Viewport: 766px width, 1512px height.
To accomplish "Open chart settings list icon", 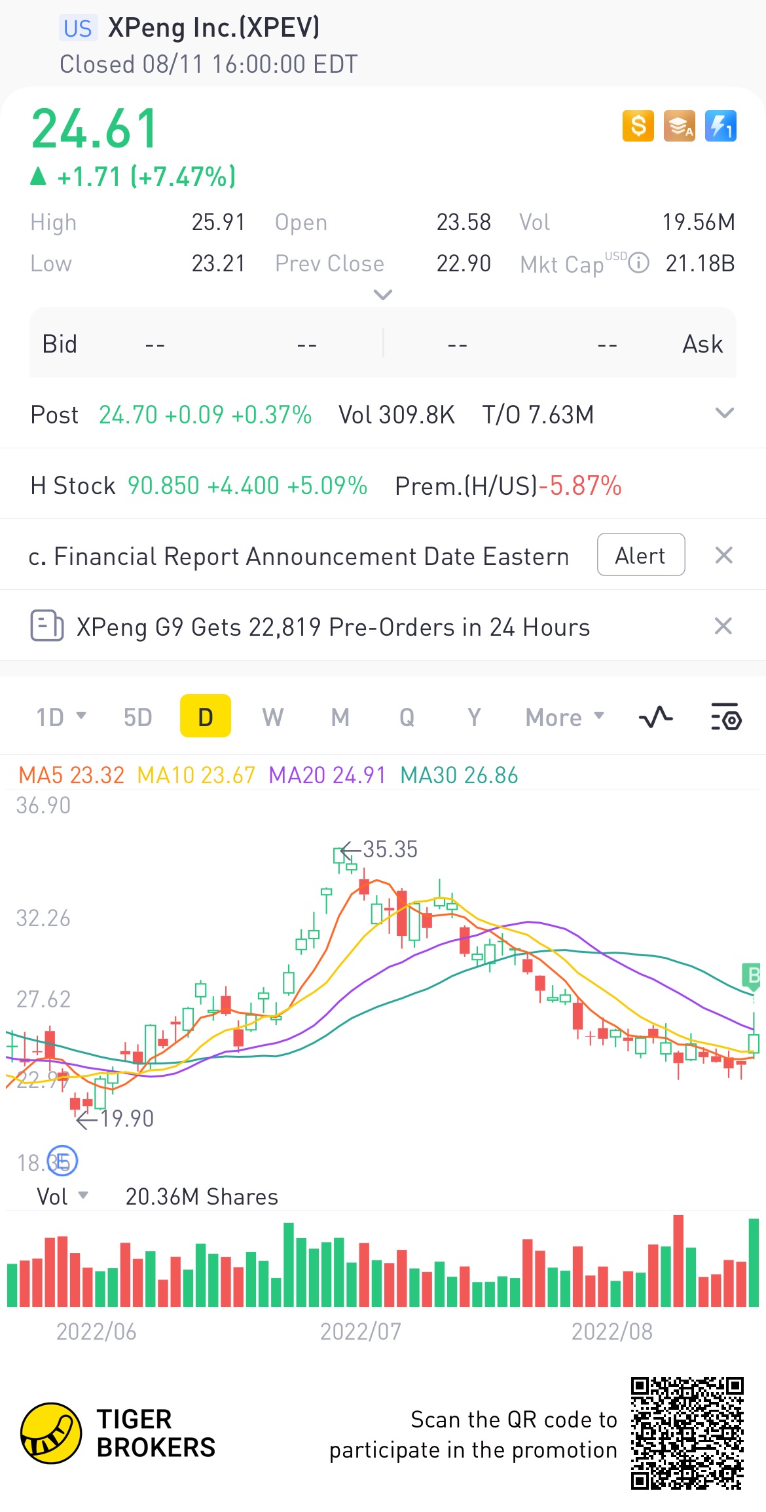I will [x=725, y=717].
